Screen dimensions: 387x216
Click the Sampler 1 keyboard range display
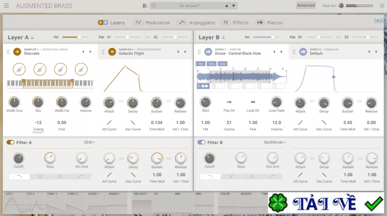click(x=50, y=84)
